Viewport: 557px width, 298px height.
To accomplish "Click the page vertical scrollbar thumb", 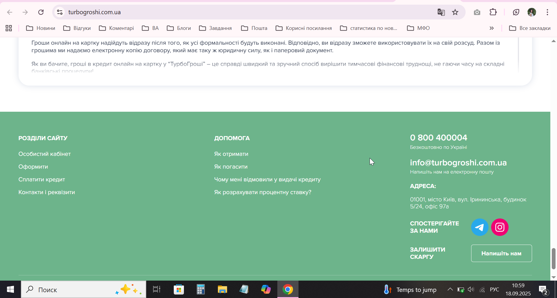I will (x=554, y=259).
